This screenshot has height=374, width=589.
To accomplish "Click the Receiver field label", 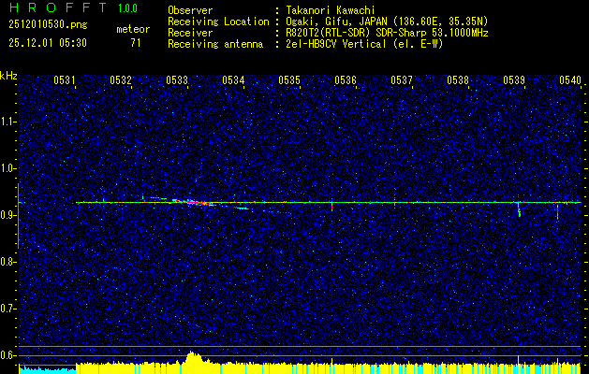I will click(x=190, y=33).
